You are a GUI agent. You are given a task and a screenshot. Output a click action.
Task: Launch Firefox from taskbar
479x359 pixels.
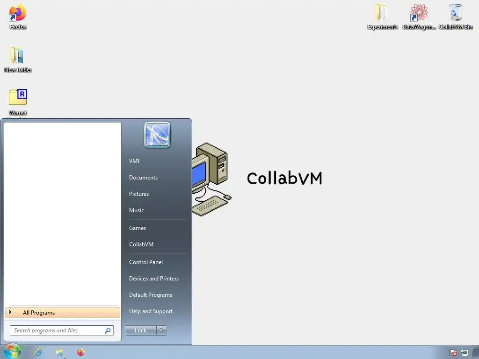pyautogui.click(x=80, y=352)
